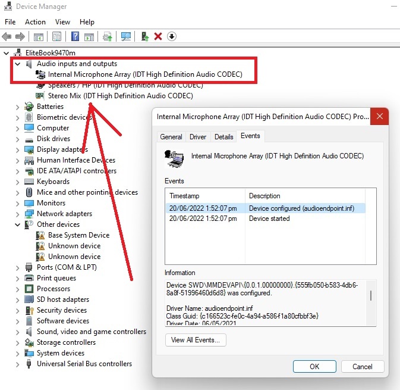Collapse the EliteBook9470m root node
The height and width of the screenshot is (390, 400).
[6, 53]
